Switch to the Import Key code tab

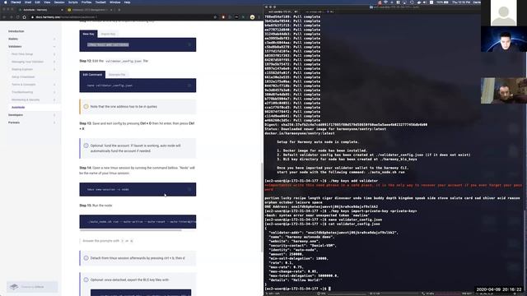(108, 34)
